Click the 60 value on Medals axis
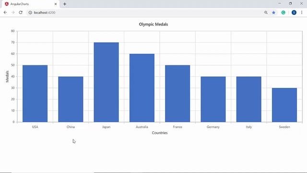307x173 pixels. 13,54
